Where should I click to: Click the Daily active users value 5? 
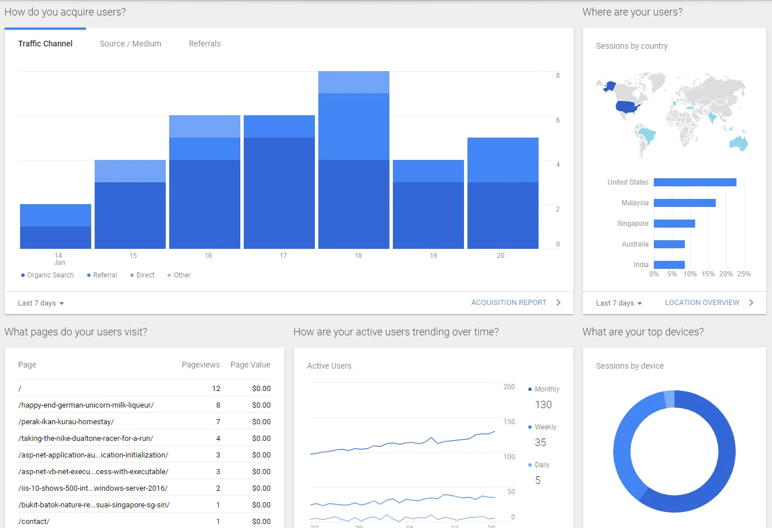pos(538,480)
